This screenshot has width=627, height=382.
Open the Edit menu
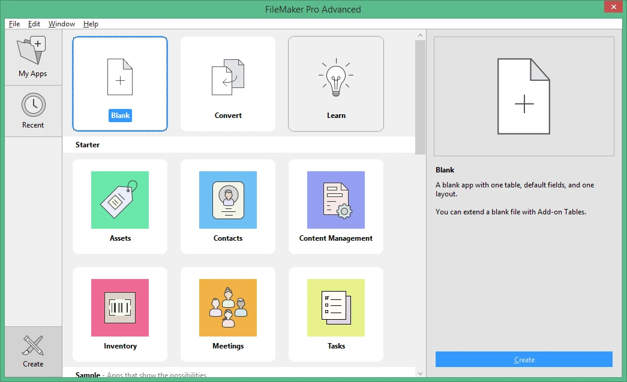(x=34, y=24)
